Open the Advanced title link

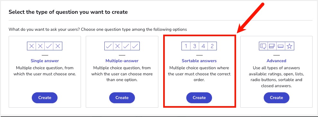click(x=277, y=61)
